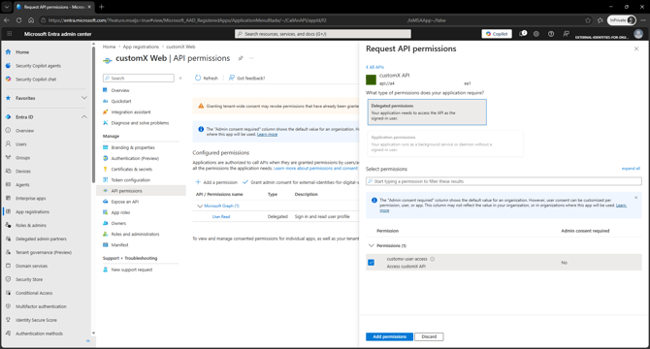
Task: Collapse the resource menu chevron
Action: pos(180,78)
